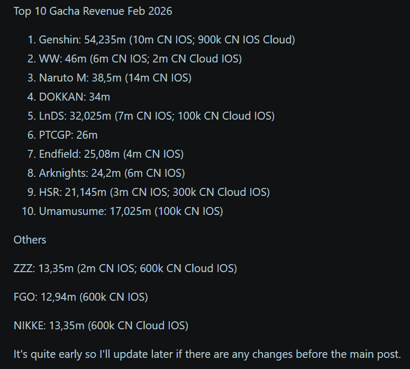
Task: Click the 'It's quite early' closing sentence
Action: click(207, 354)
